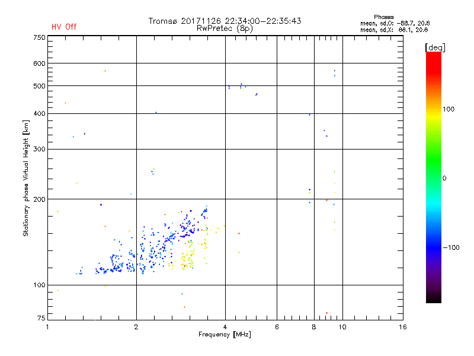Click the 'Frequency [MHz]' axis label
The width and height of the screenshot is (474, 356).
(x=225, y=335)
